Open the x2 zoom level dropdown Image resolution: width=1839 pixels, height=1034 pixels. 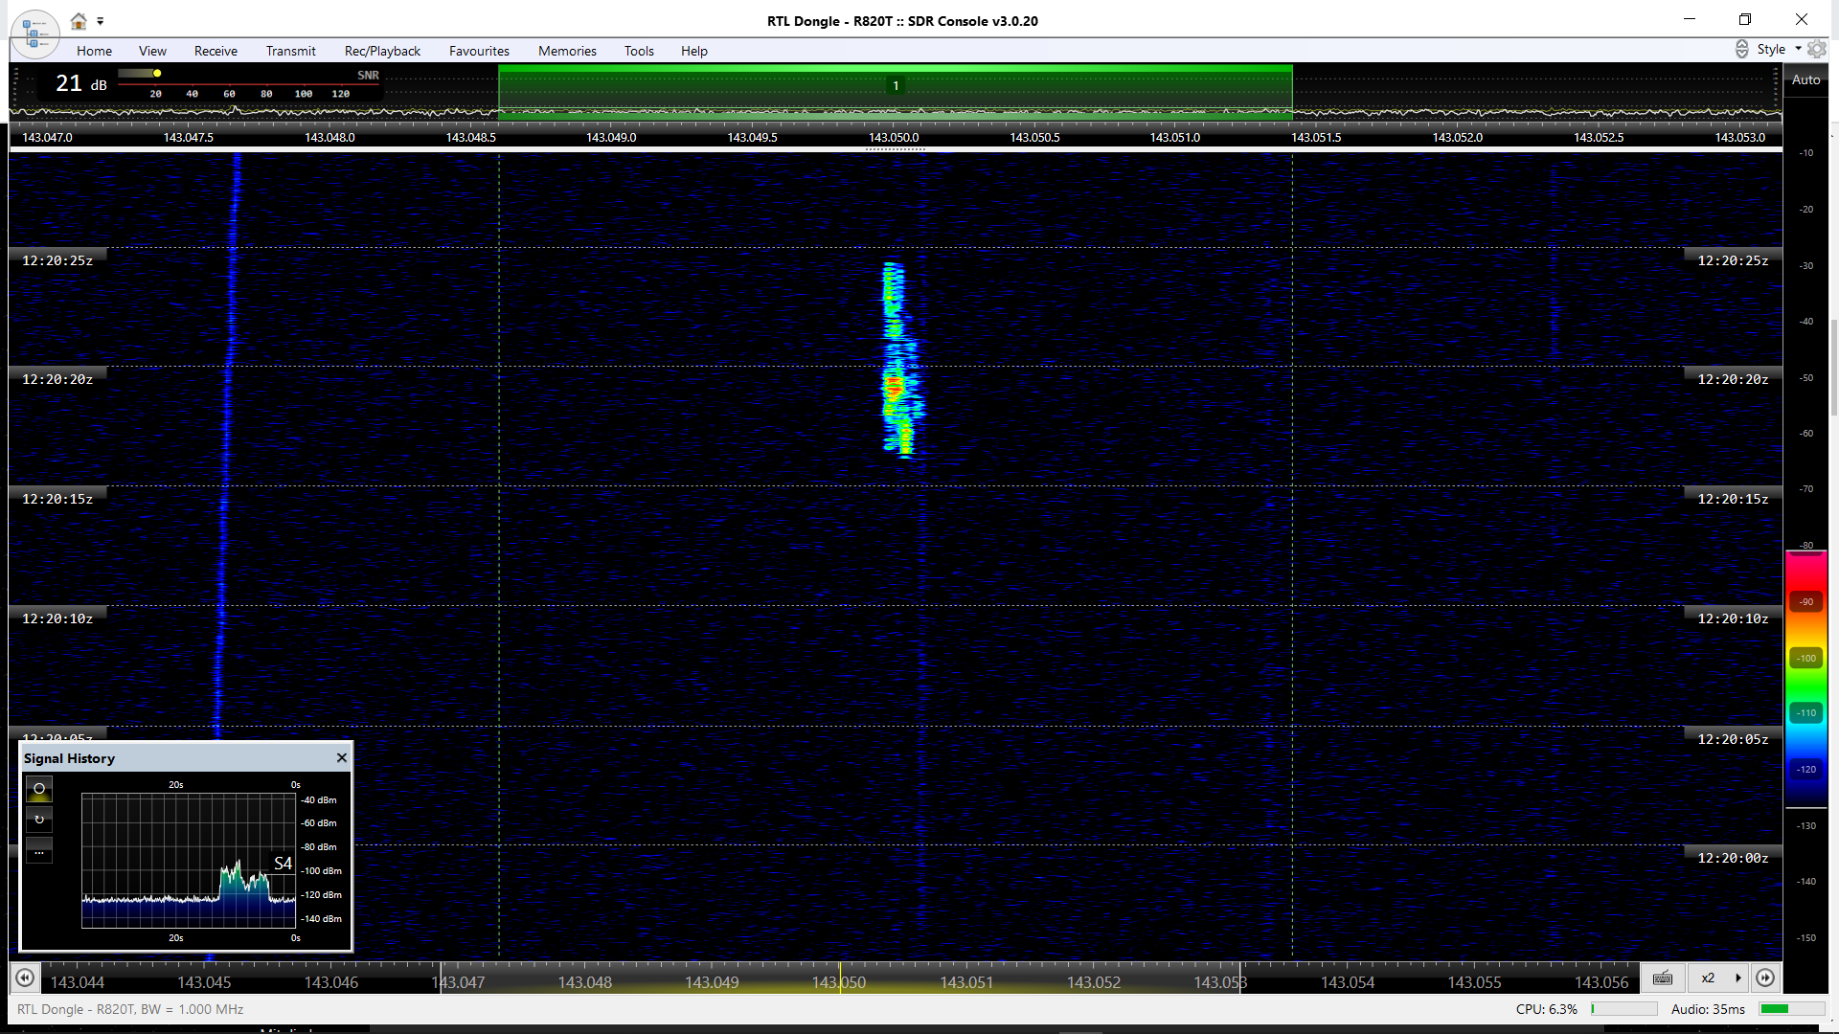(x=1719, y=978)
